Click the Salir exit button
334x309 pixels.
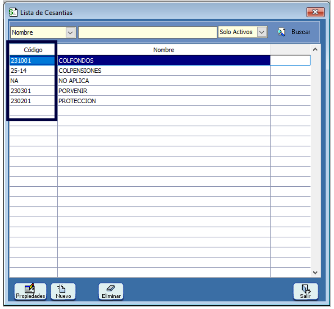(306, 292)
